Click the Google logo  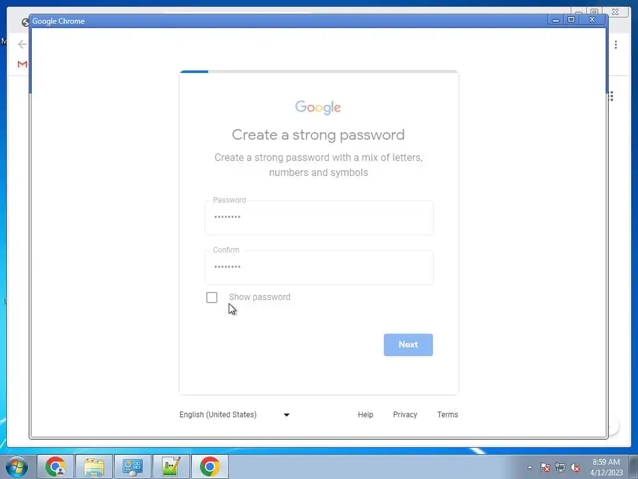click(x=318, y=107)
